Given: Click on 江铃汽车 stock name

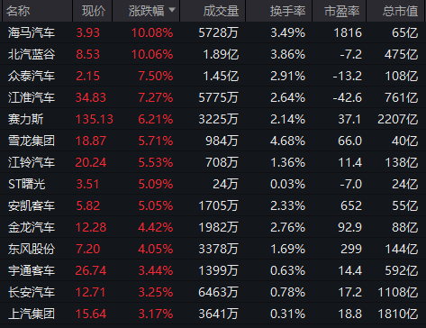Looking at the screenshot, I should [32, 162].
